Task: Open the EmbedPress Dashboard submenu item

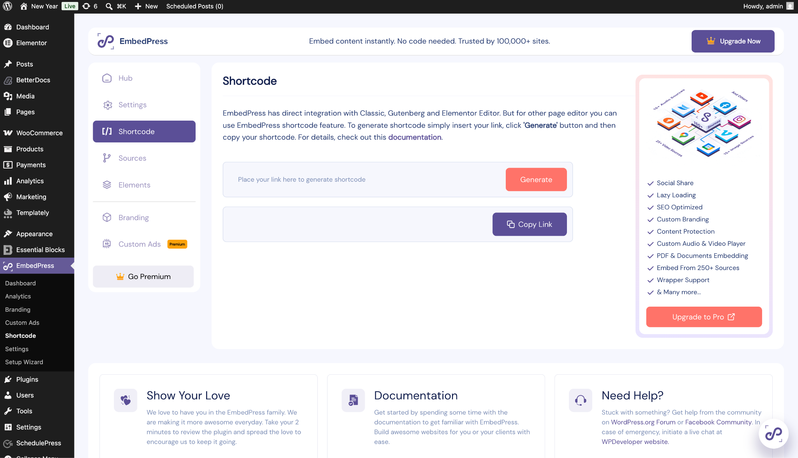Action: [20, 283]
